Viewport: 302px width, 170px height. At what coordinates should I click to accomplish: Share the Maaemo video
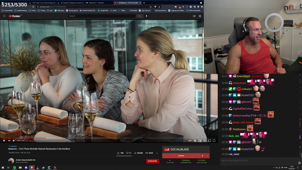138,153
